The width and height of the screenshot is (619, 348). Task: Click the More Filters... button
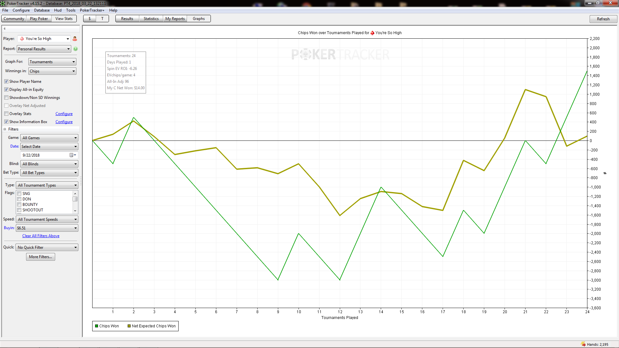(41, 257)
